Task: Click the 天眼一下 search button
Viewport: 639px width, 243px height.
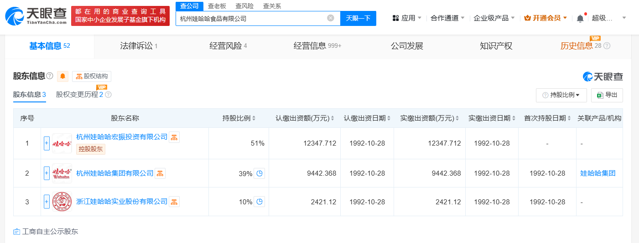Action: (358, 18)
